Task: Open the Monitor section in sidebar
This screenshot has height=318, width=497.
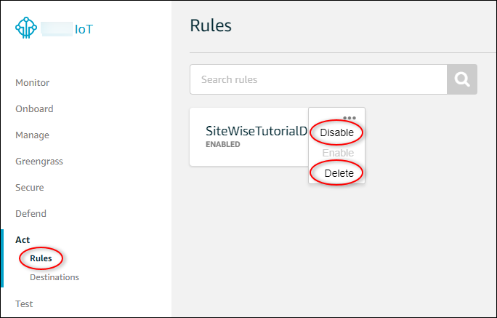Action: 32,83
